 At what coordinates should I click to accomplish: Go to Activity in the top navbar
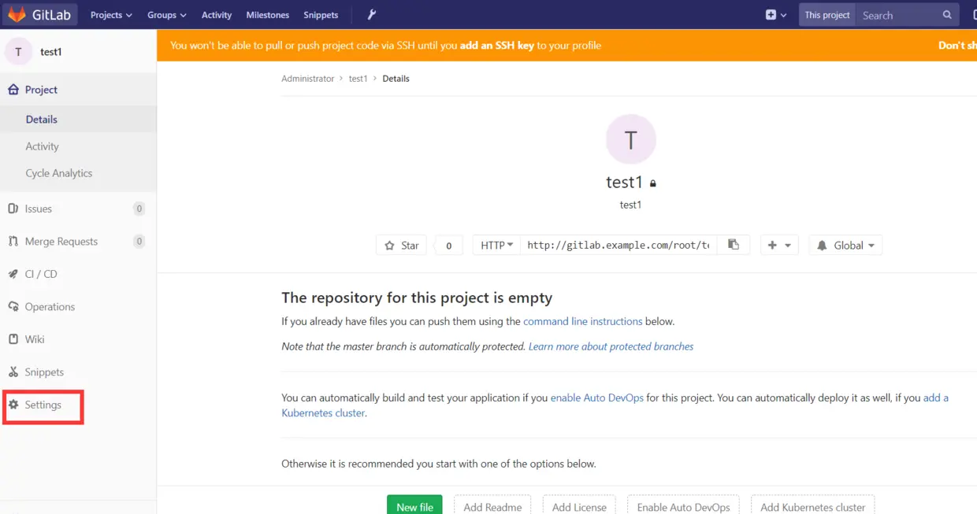click(x=217, y=15)
